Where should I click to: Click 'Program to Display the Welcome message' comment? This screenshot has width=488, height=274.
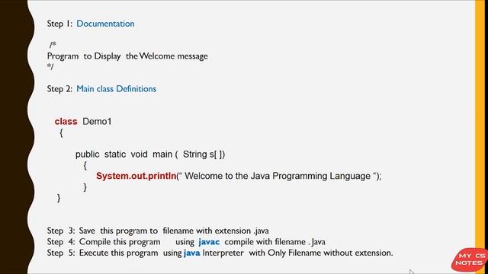127,56
